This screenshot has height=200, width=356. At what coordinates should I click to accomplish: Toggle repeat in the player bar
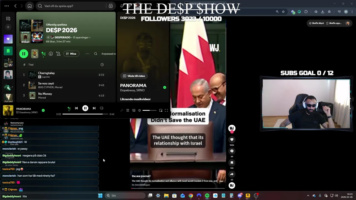point(102,108)
